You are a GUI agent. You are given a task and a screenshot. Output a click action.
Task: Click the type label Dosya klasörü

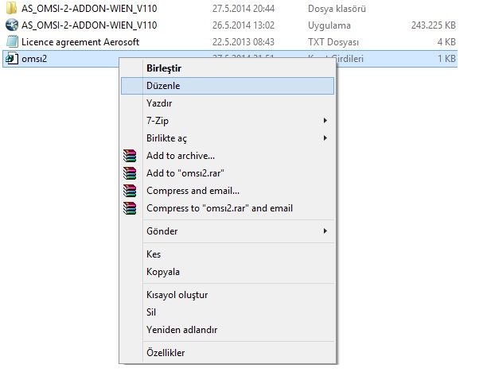pos(337,9)
